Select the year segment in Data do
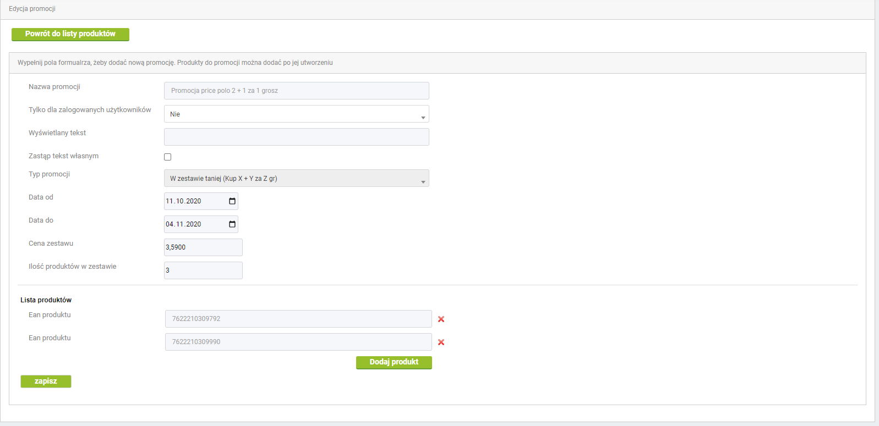Screen dimensions: 879x426 (x=194, y=224)
